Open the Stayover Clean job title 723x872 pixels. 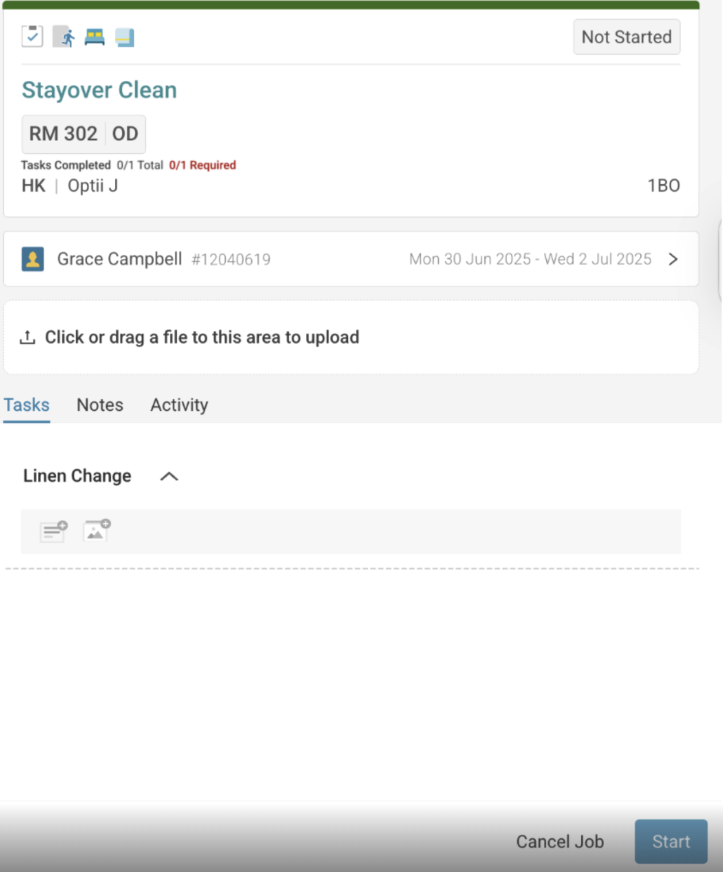click(x=99, y=90)
